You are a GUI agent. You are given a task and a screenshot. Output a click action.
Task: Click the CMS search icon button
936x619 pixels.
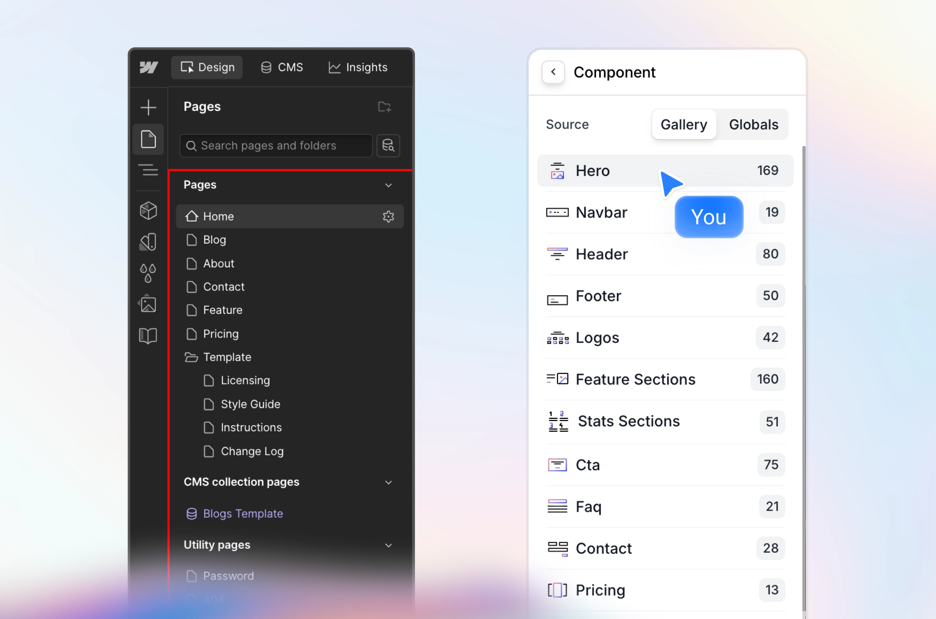(388, 146)
